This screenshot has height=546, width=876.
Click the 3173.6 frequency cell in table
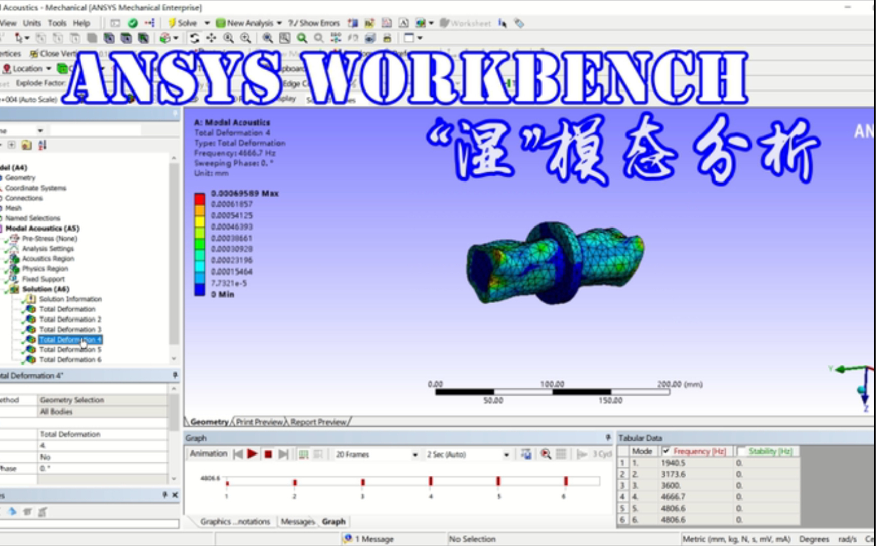click(696, 474)
